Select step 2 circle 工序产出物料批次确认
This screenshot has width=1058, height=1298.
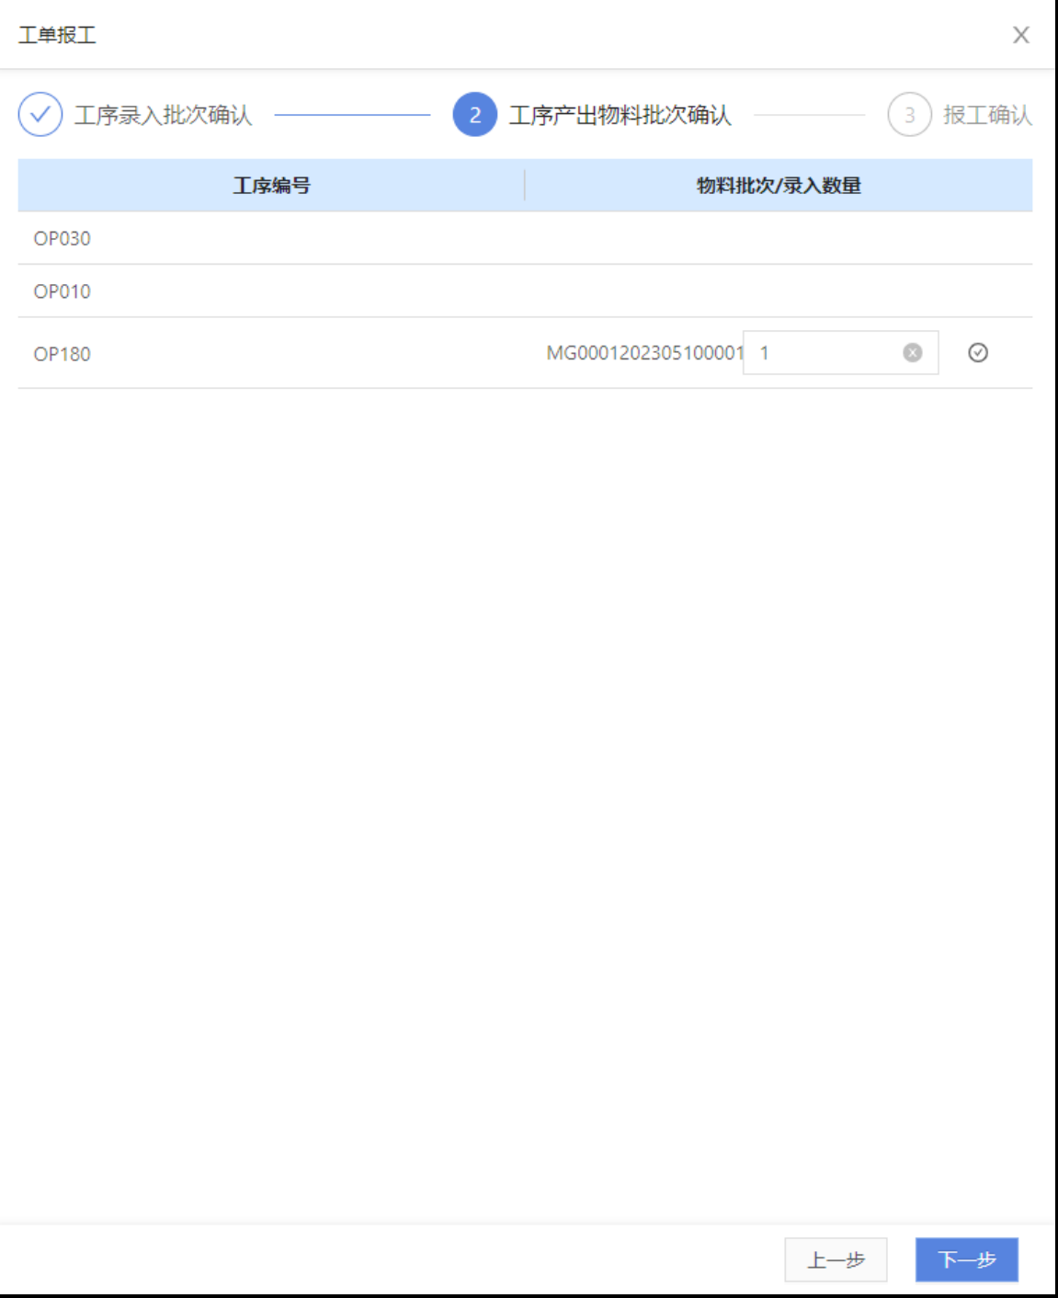pos(475,115)
